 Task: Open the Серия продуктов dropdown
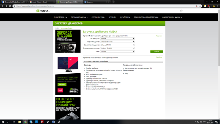117,42
